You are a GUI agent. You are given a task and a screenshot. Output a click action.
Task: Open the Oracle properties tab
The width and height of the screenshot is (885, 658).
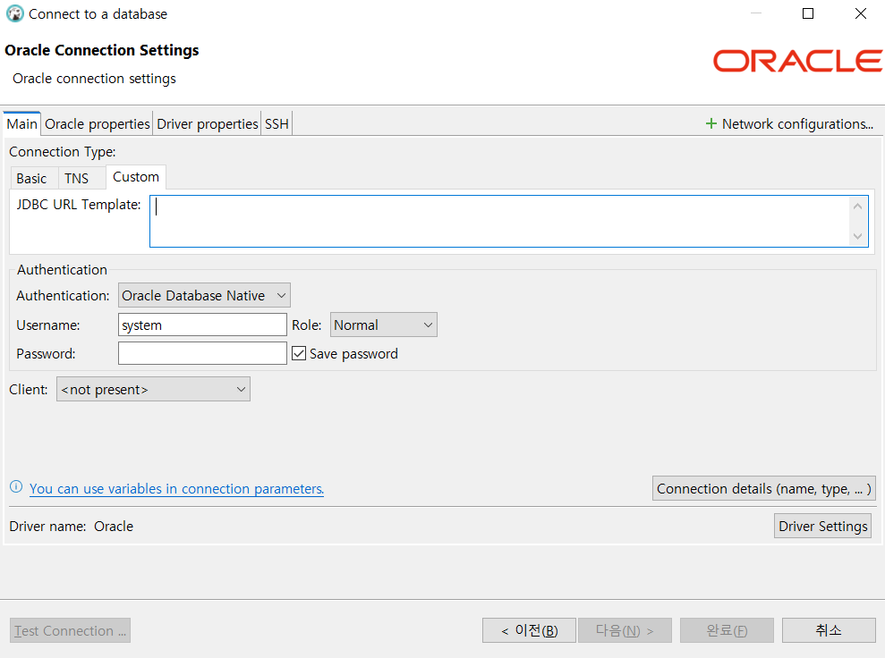tap(97, 124)
